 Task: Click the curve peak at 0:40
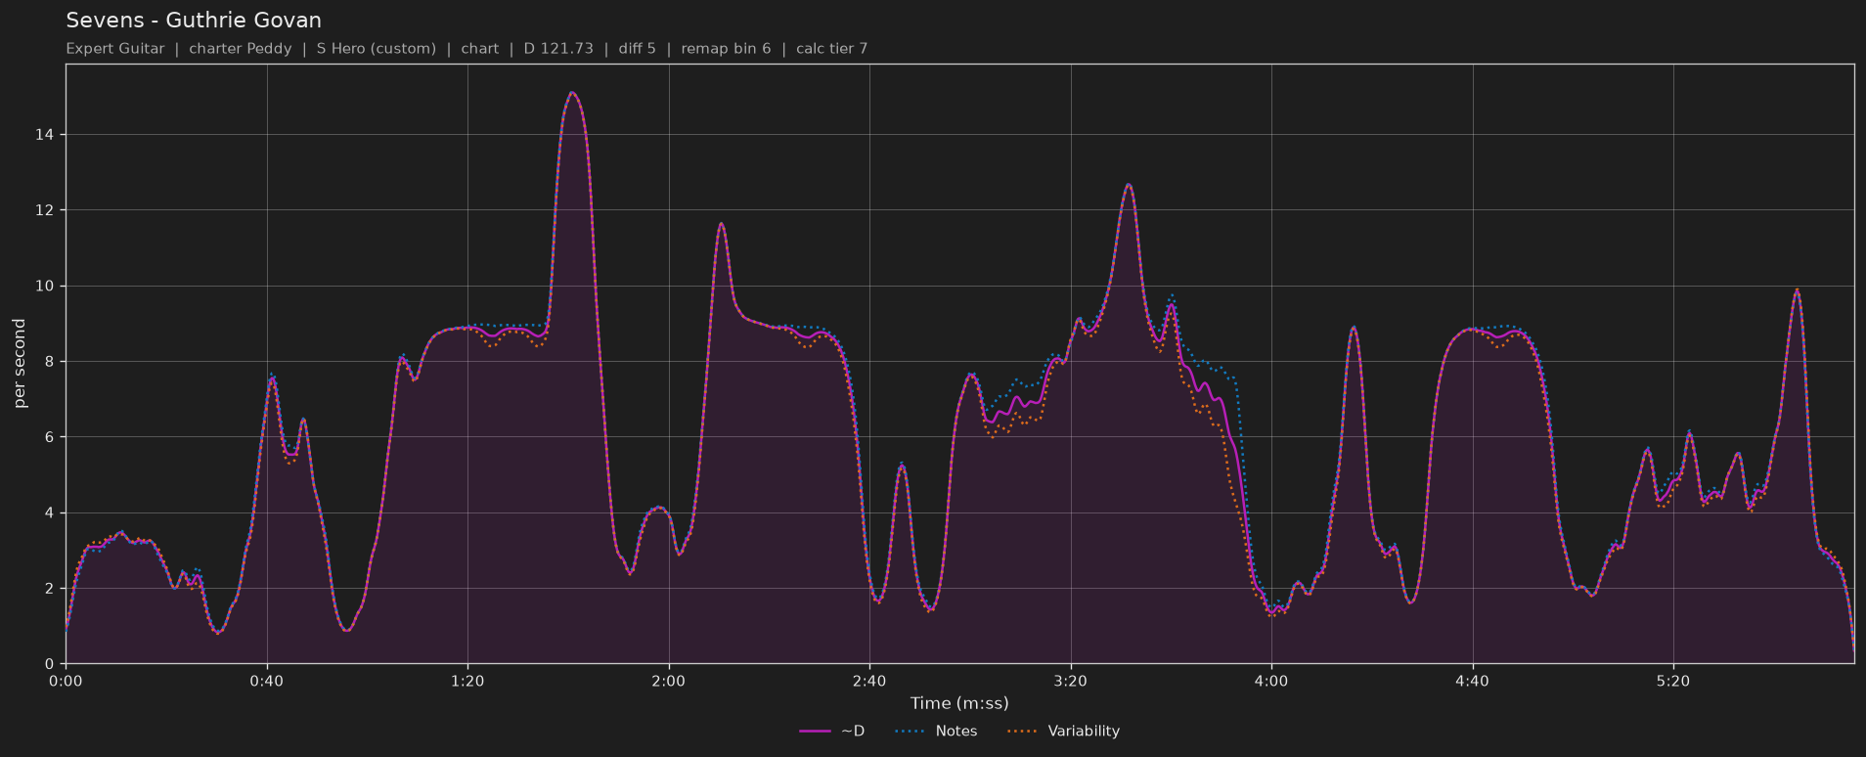(x=272, y=378)
